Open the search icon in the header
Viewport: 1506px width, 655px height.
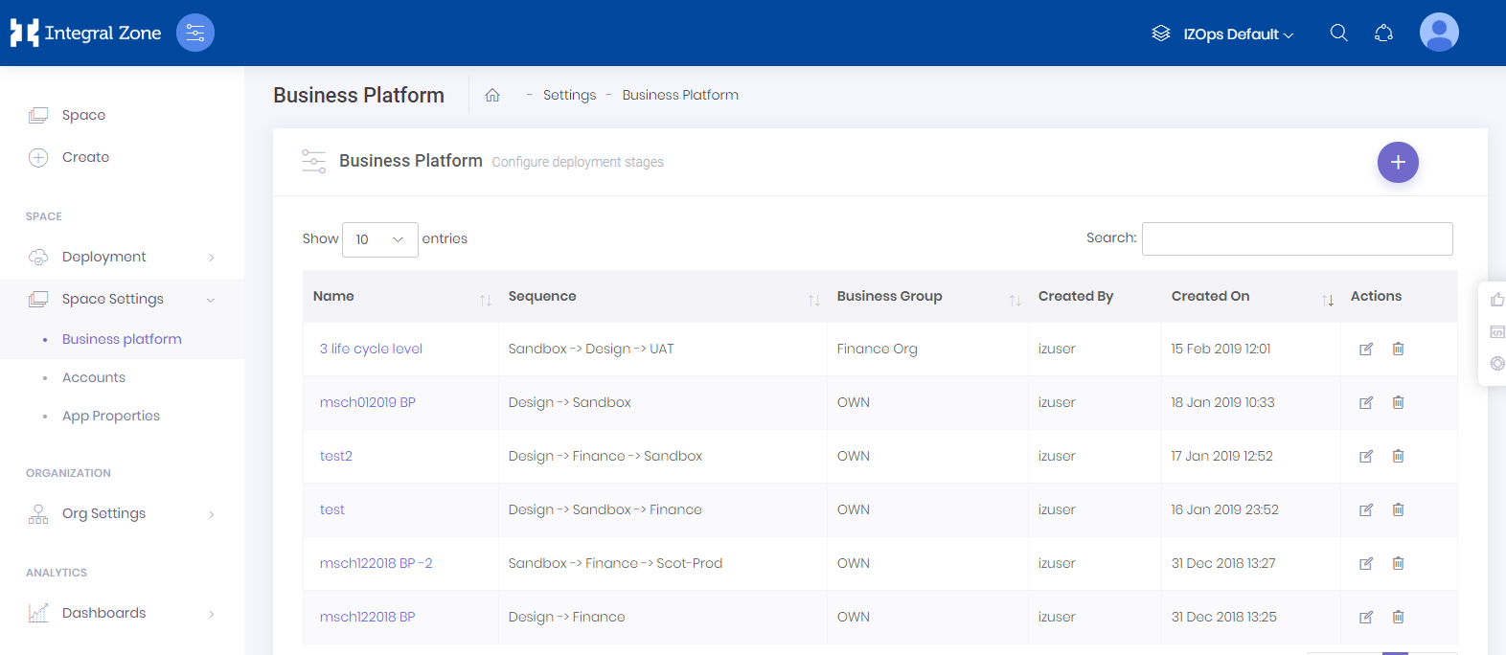[1339, 34]
